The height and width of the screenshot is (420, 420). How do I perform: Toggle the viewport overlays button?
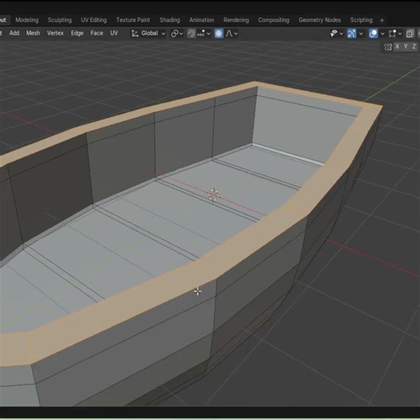click(x=373, y=34)
